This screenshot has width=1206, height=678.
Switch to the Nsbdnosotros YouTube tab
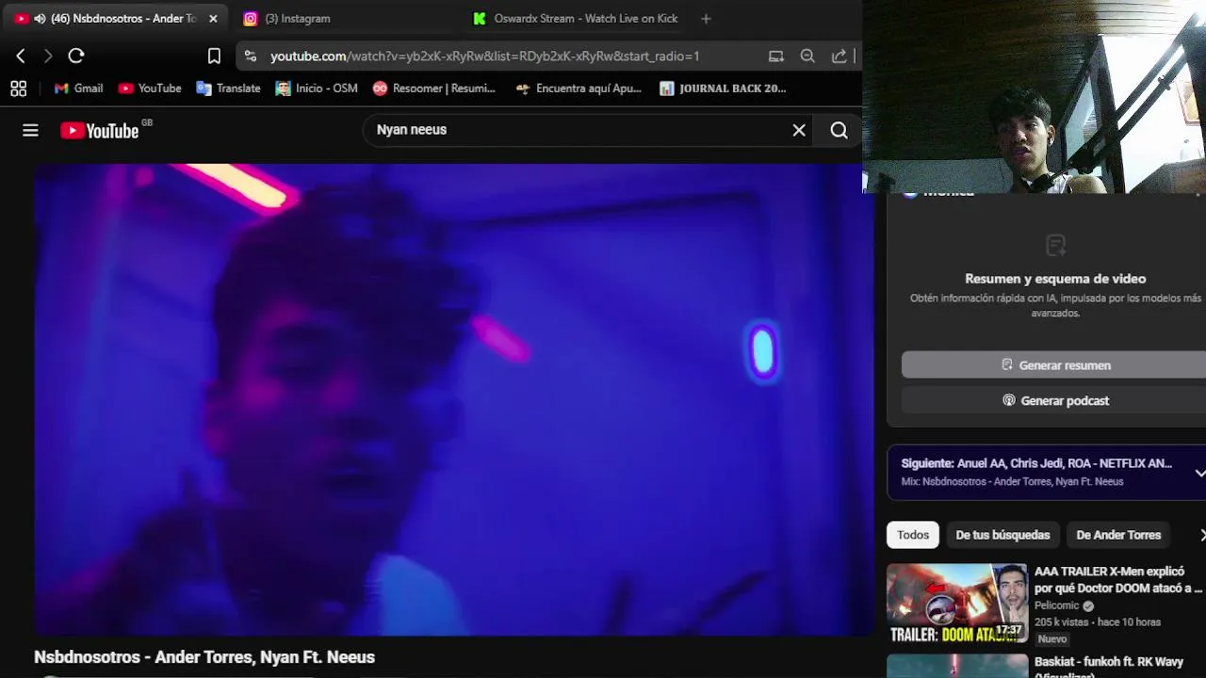coord(113,19)
